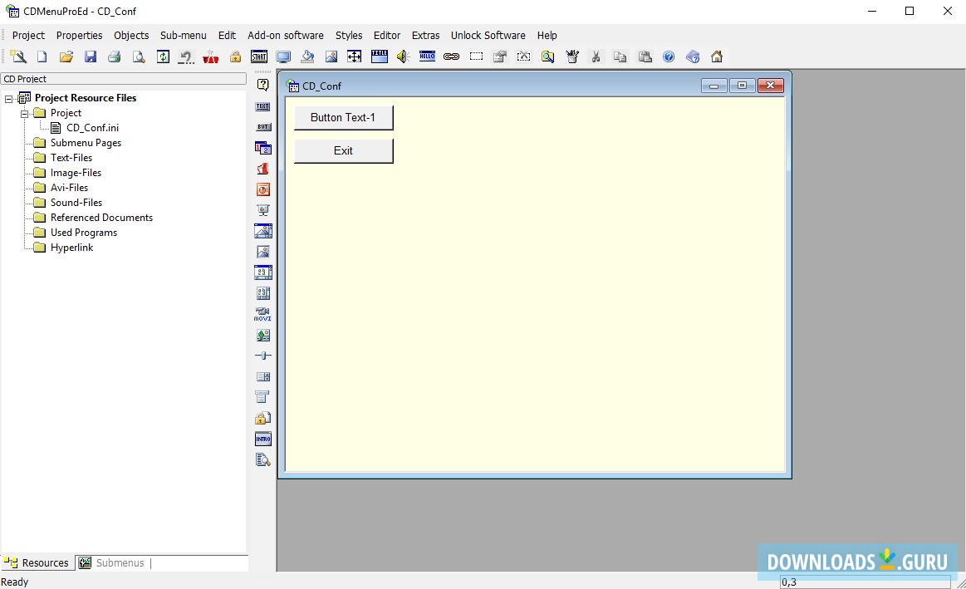Viewport: 966px width, 589px height.
Task: Click the INTRO icon in vertical toolbar
Action: [x=263, y=439]
